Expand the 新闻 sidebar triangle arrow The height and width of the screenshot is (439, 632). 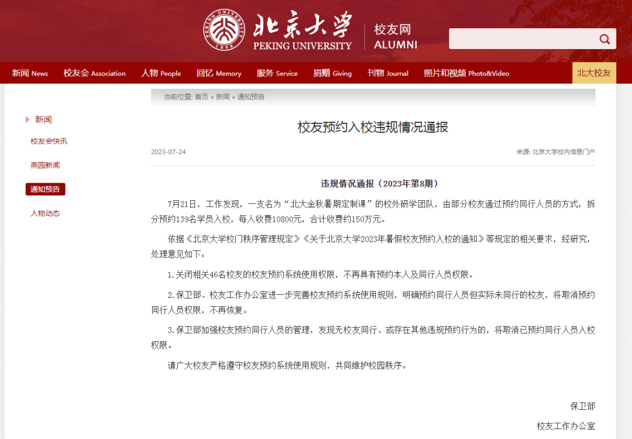click(x=28, y=119)
